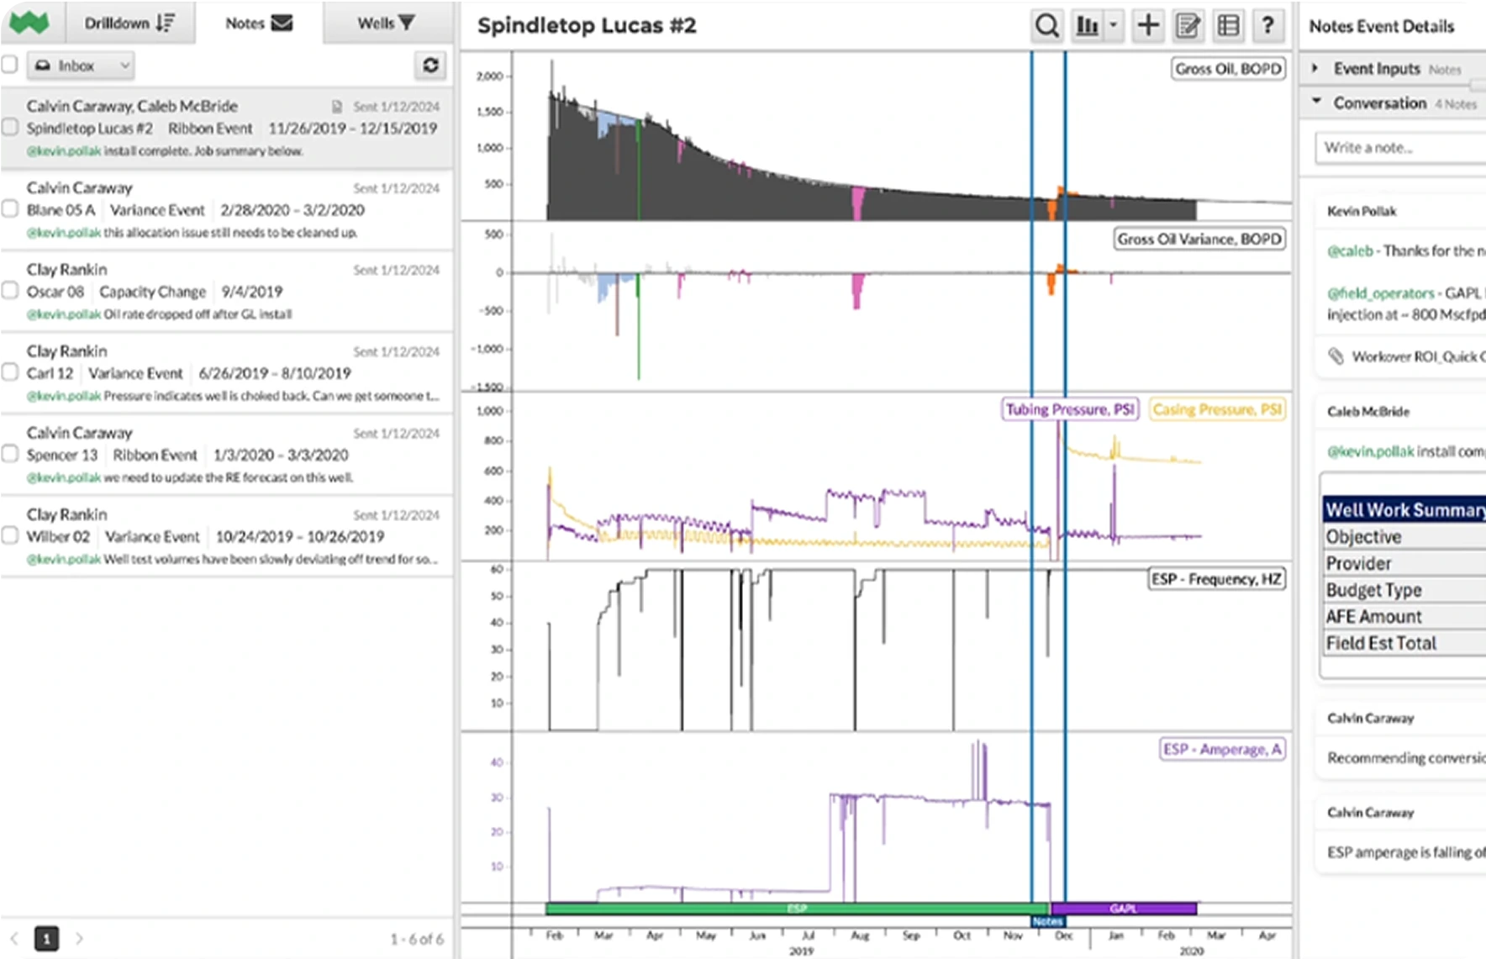Switch to the Drilldown tab

(129, 23)
